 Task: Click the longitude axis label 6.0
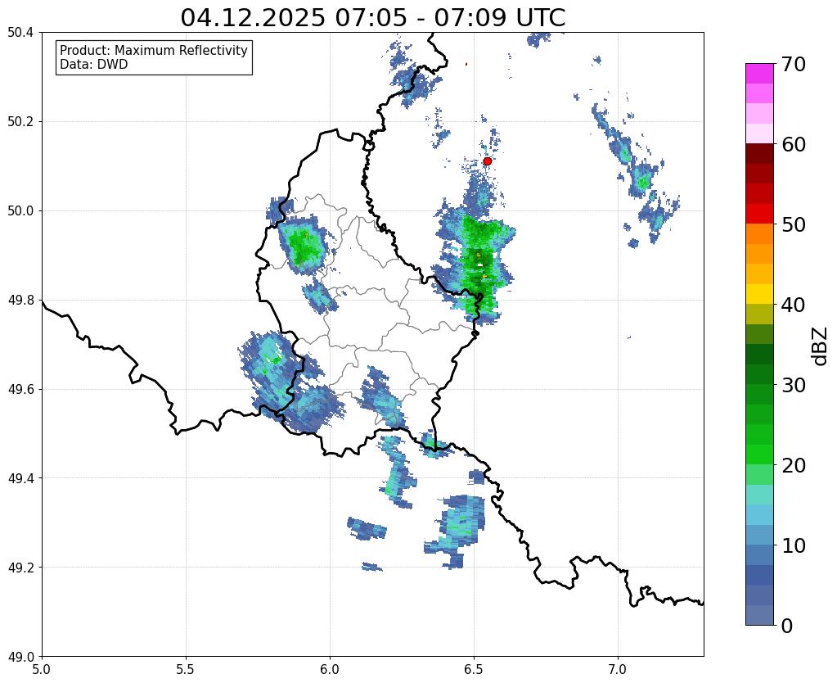point(330,669)
